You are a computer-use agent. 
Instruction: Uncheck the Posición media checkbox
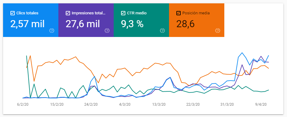(178, 13)
